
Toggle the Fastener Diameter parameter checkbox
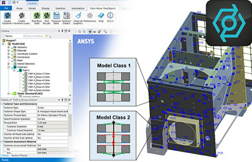pyautogui.click(x=5, y=127)
